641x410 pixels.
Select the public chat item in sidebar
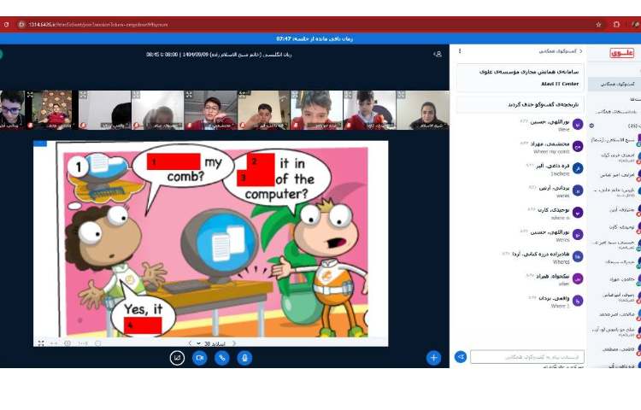[614, 84]
